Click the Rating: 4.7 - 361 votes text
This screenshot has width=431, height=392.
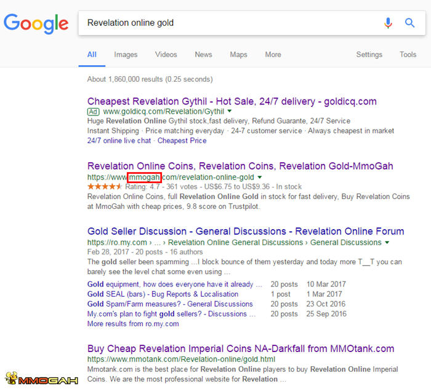161,187
